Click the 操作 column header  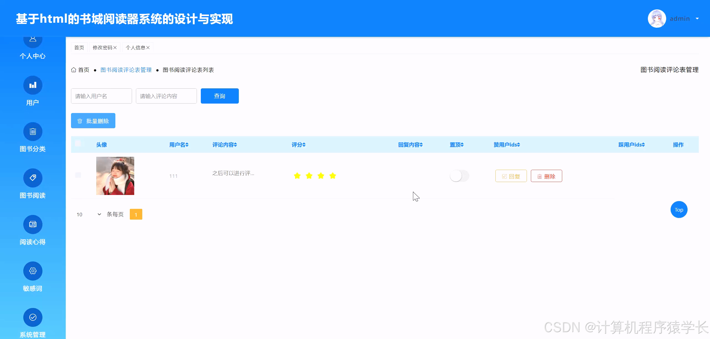pyautogui.click(x=678, y=145)
